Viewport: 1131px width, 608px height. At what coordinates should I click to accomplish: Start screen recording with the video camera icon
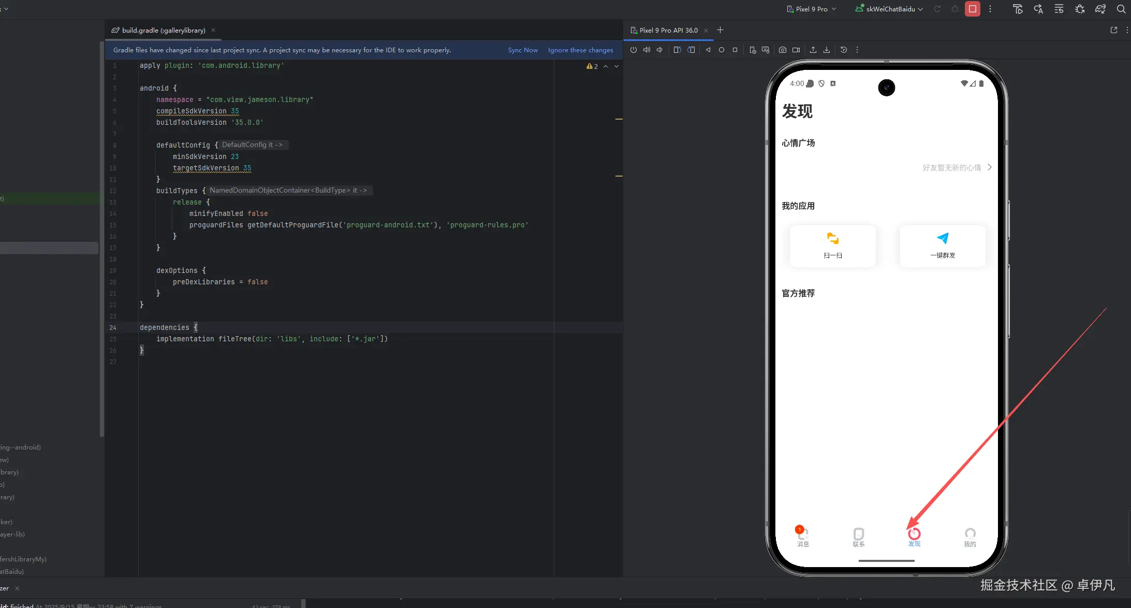[796, 50]
